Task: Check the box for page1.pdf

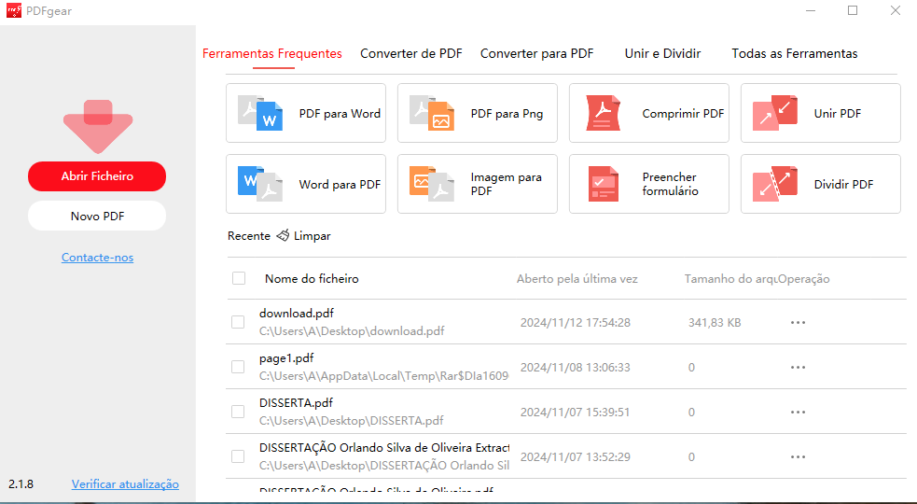Action: coord(238,367)
